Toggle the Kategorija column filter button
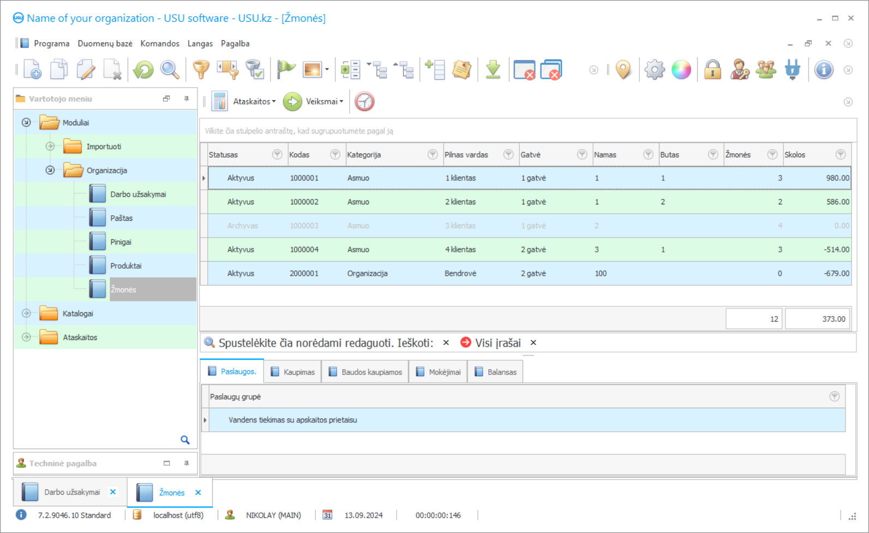Viewport: 869px width, 533px height. pyautogui.click(x=433, y=155)
